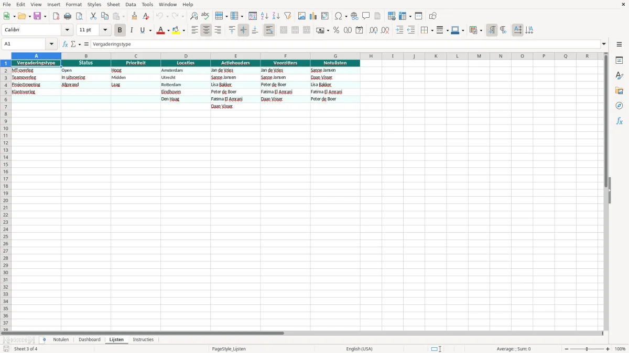The width and height of the screenshot is (629, 353).
Task: Clone formatting with the paintbrush
Action: point(134,16)
